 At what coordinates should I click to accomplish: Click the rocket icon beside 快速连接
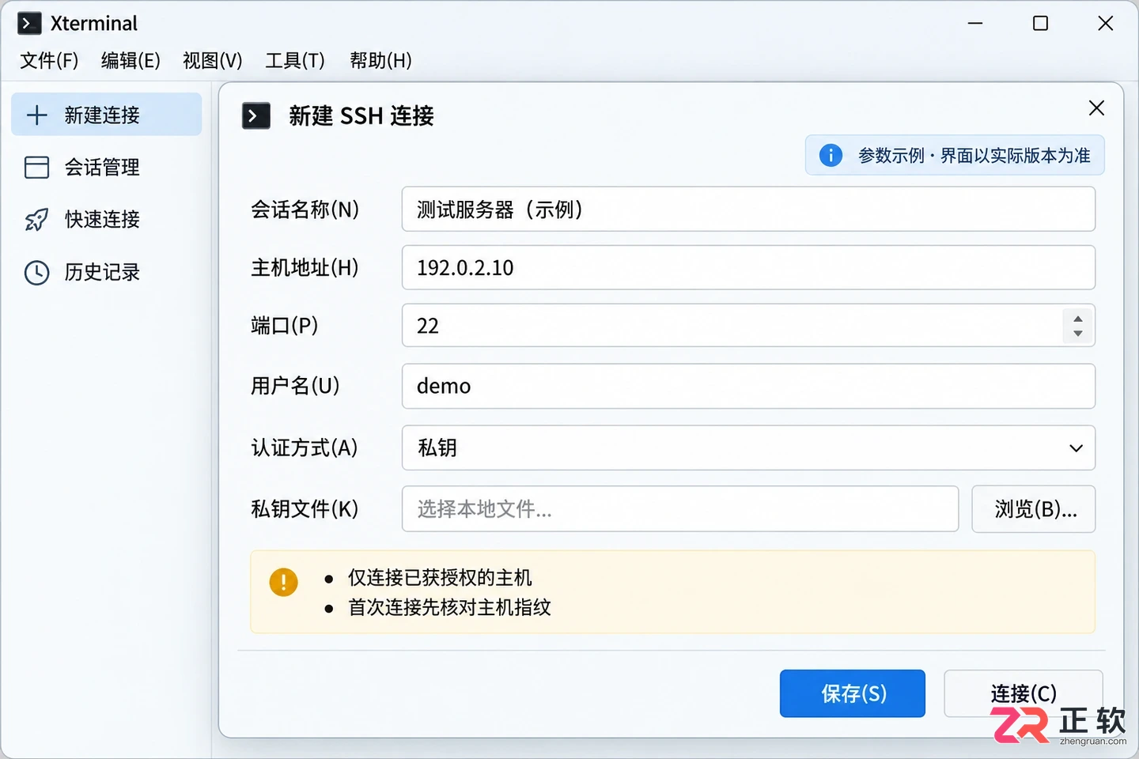click(x=37, y=220)
